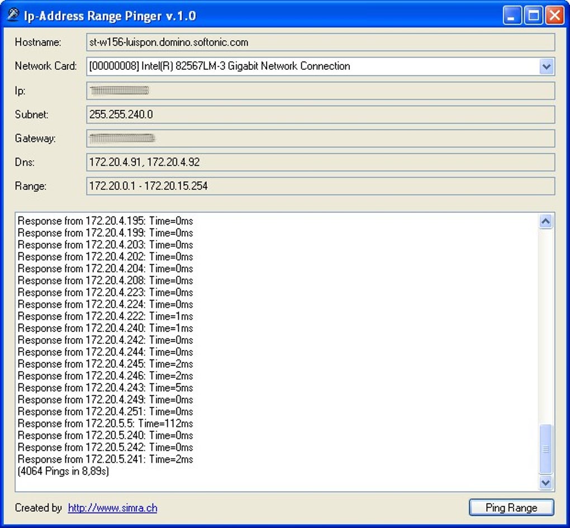Image resolution: width=570 pixels, height=528 pixels.
Task: Click the Hostname field
Action: (x=321, y=42)
